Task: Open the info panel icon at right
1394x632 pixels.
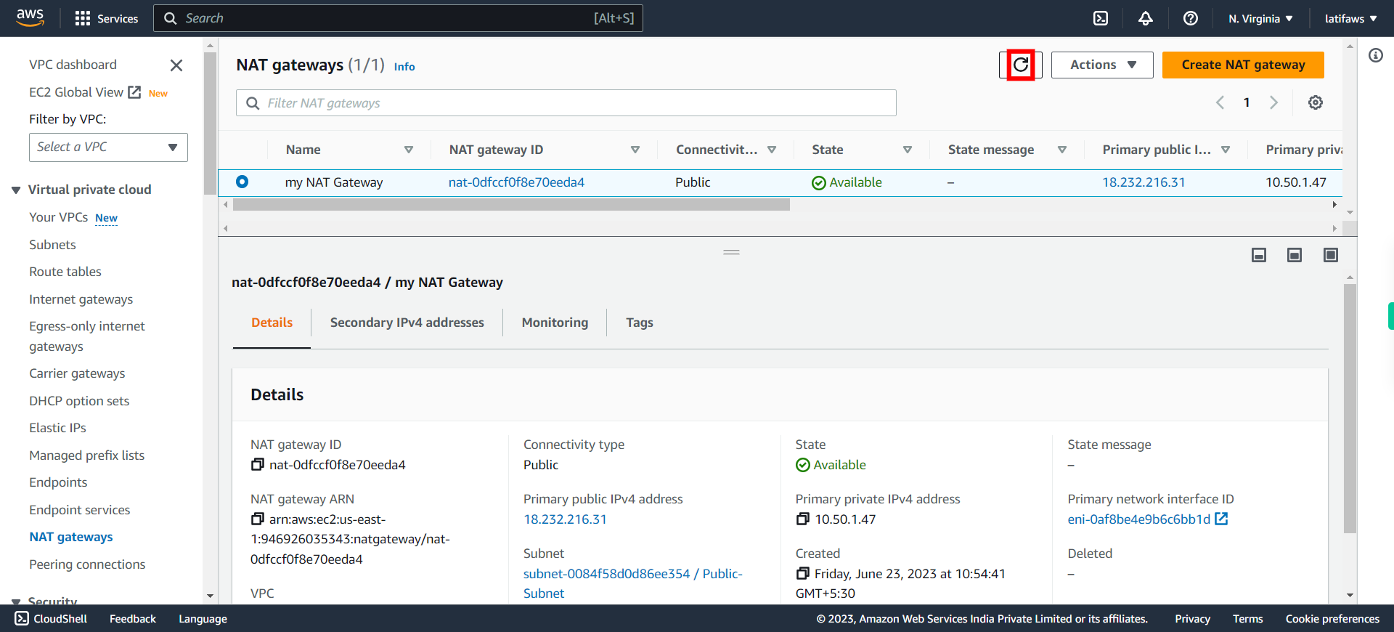Action: pos(1376,55)
